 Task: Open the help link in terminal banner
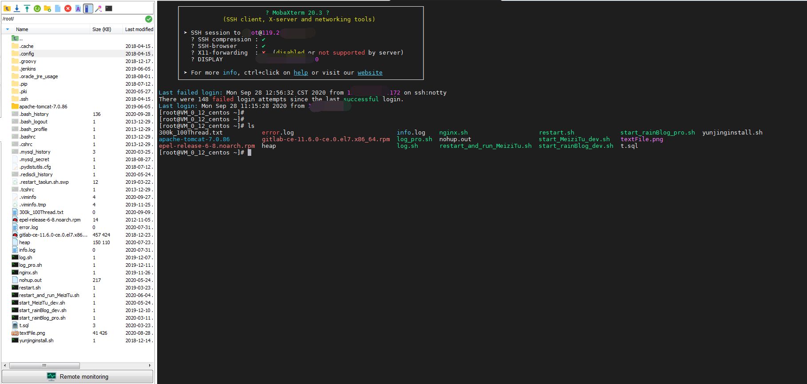(301, 73)
